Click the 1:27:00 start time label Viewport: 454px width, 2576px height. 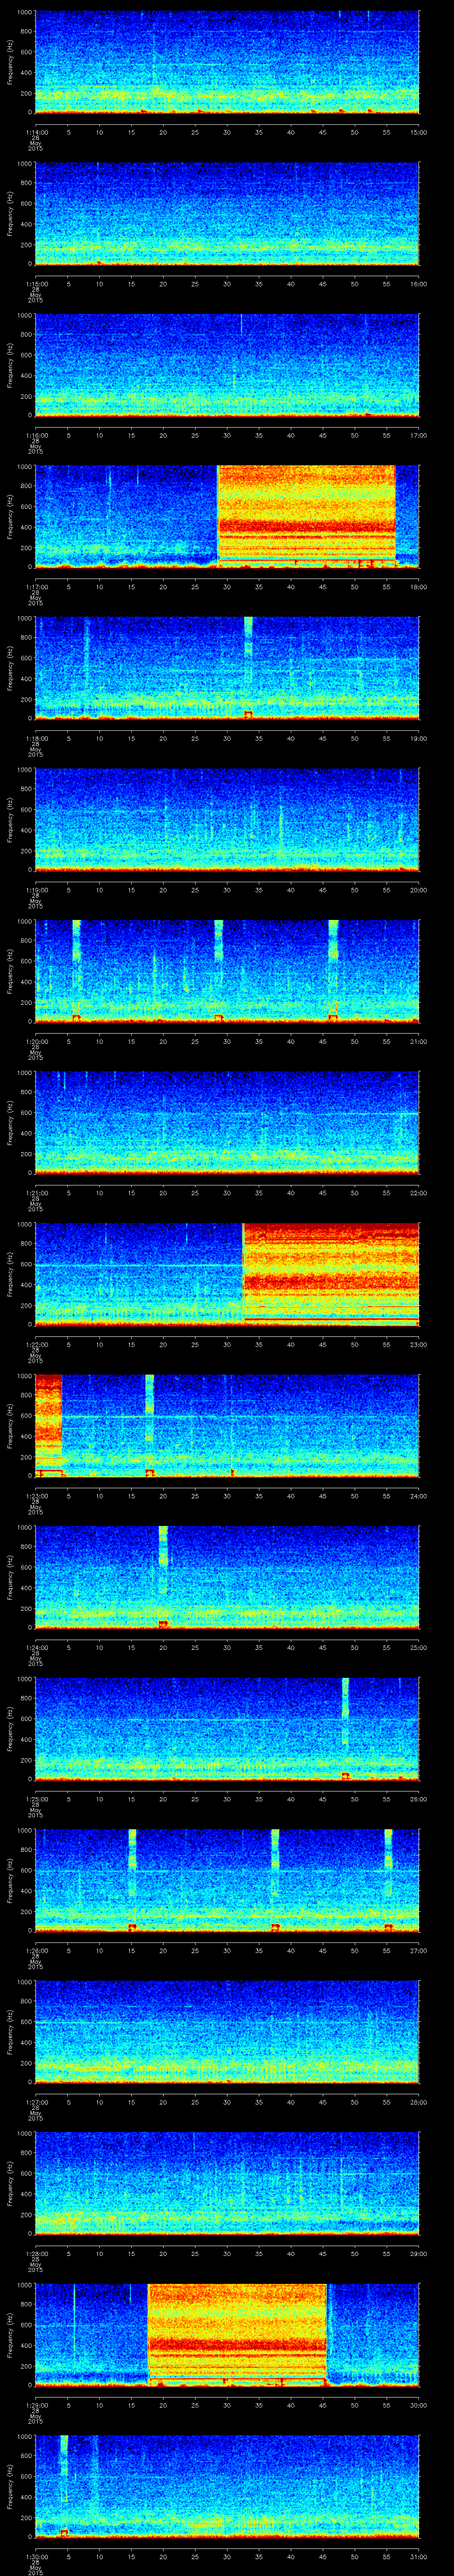36,2102
